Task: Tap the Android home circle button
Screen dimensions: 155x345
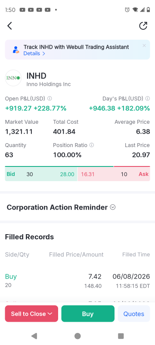Action: (77, 336)
